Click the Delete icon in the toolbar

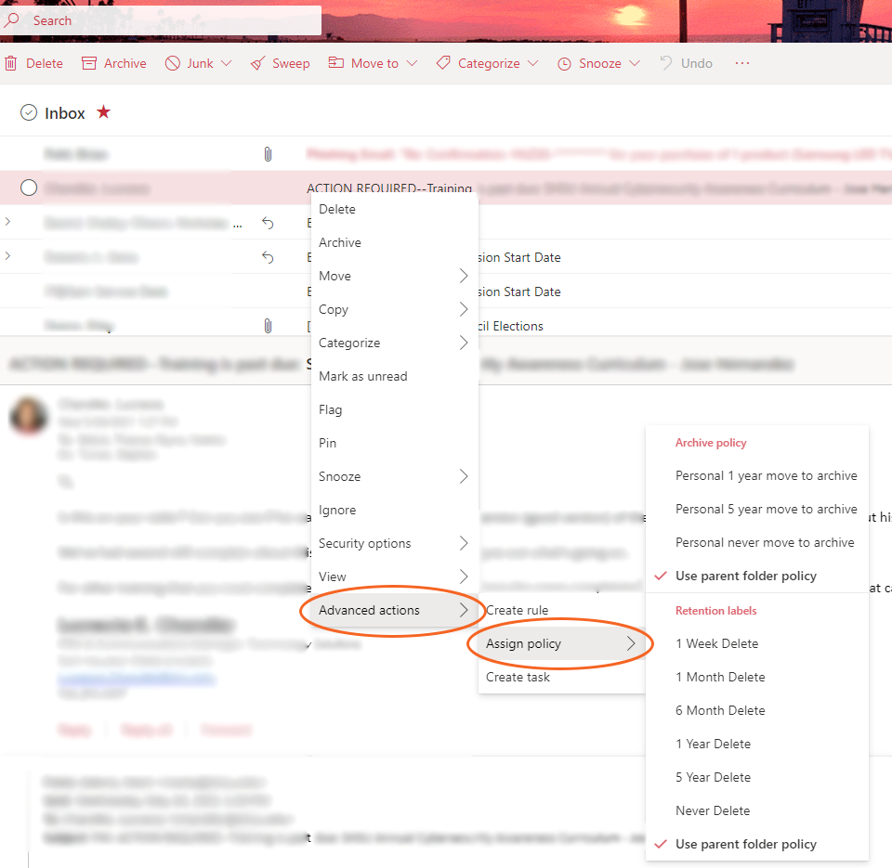[x=11, y=62]
